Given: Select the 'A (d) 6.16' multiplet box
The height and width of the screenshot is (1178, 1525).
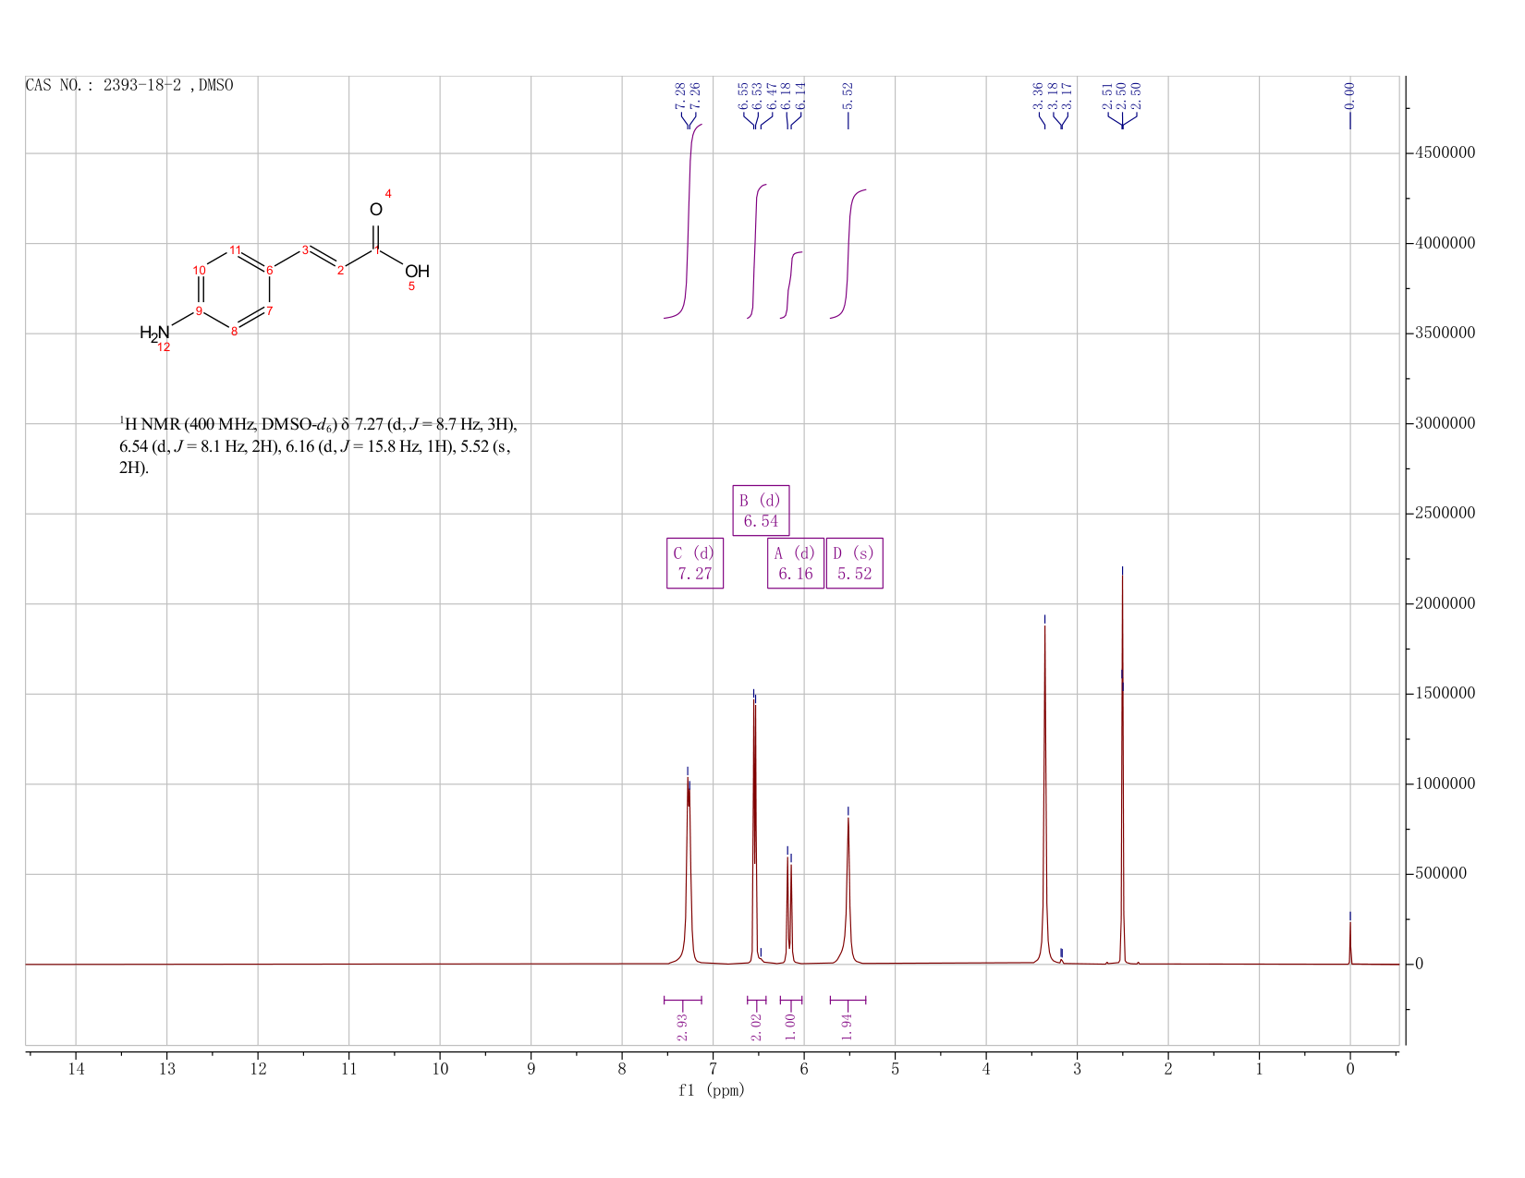Looking at the screenshot, I should (x=795, y=563).
